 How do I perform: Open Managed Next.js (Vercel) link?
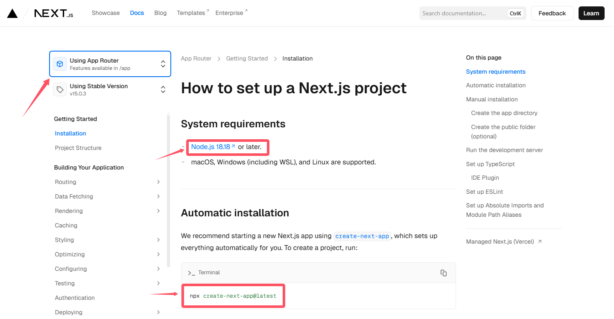click(x=504, y=241)
